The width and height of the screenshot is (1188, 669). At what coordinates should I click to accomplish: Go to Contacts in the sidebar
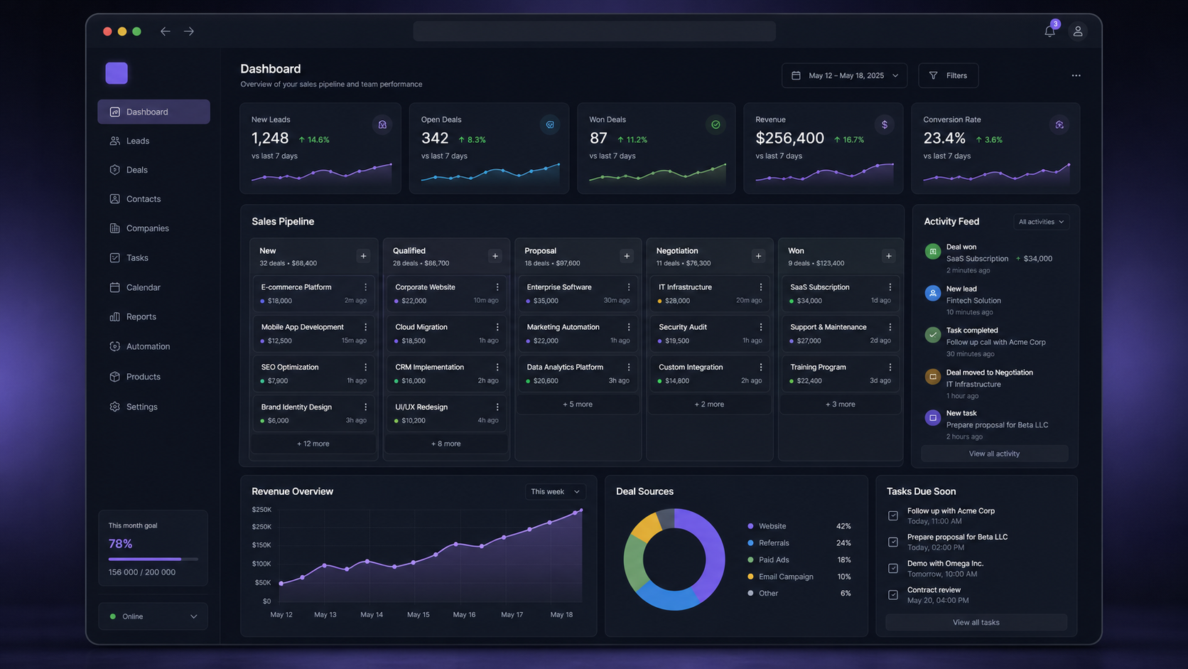(x=153, y=199)
